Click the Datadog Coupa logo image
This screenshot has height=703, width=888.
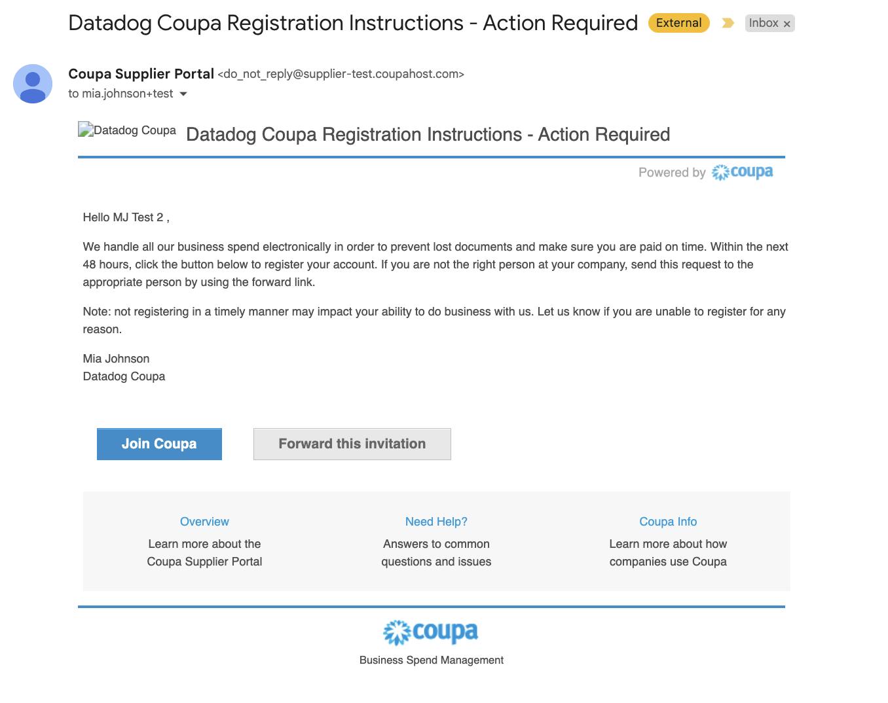pos(127,130)
